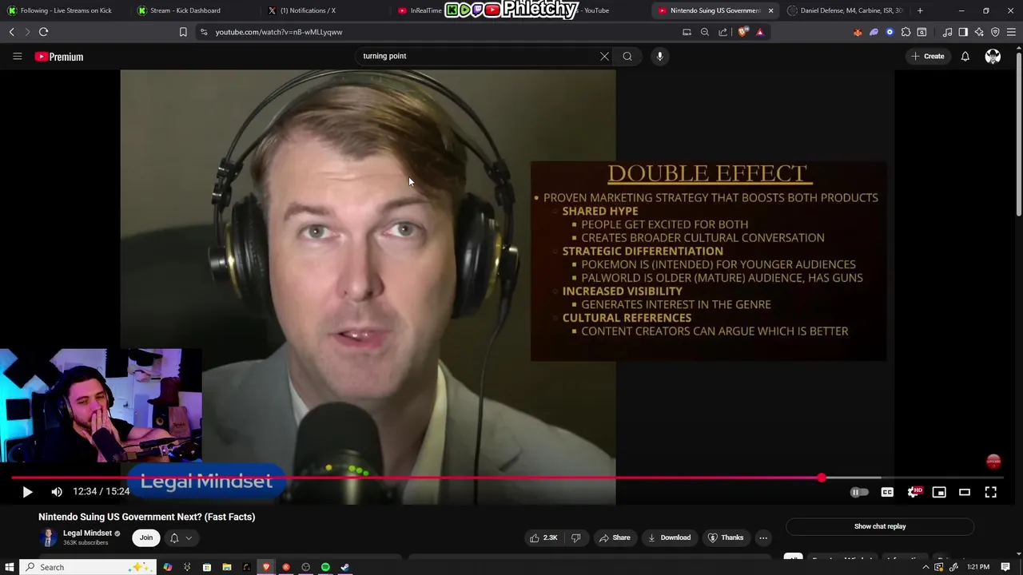Screen dimensions: 1023x575
Task: Play the paused video
Action: (27, 492)
